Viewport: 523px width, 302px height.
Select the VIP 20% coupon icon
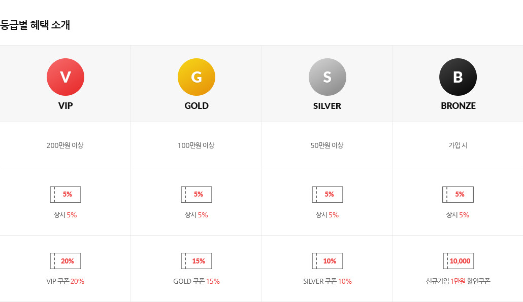click(66, 261)
